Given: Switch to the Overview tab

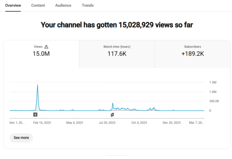Looking at the screenshot, I should pos(13,5).
